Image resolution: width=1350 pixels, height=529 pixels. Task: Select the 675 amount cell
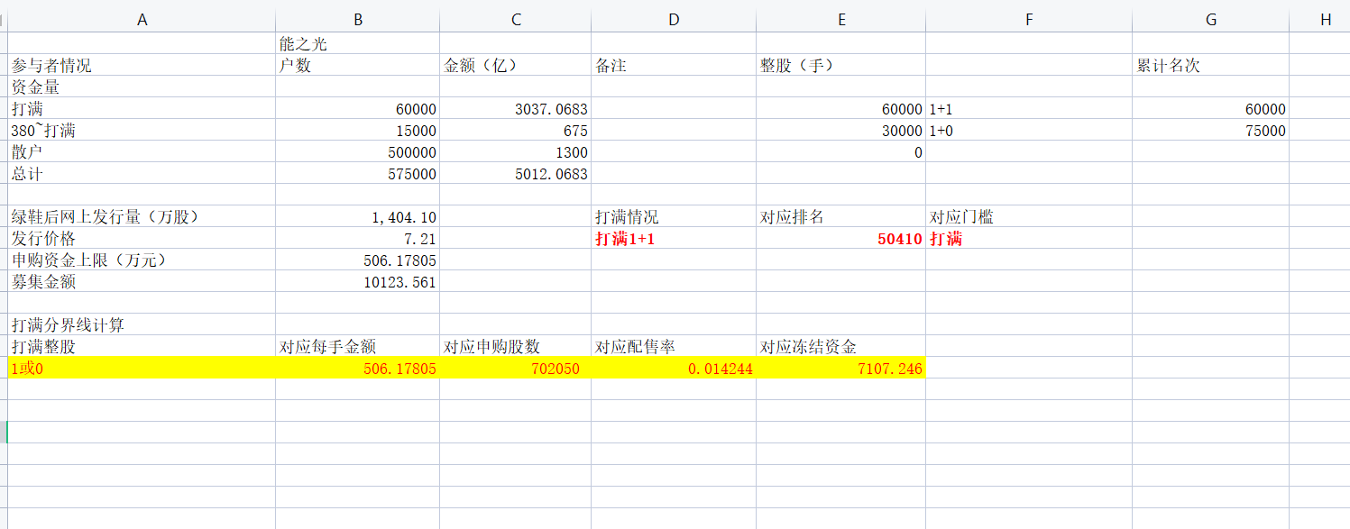click(516, 130)
